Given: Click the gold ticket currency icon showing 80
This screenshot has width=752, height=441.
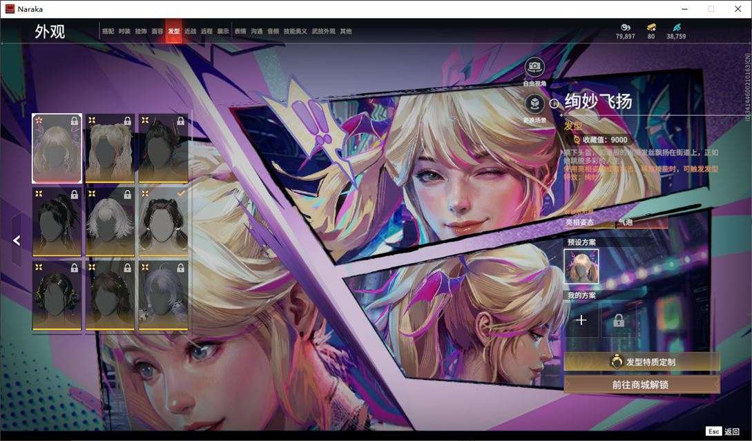Looking at the screenshot, I should coord(650,28).
